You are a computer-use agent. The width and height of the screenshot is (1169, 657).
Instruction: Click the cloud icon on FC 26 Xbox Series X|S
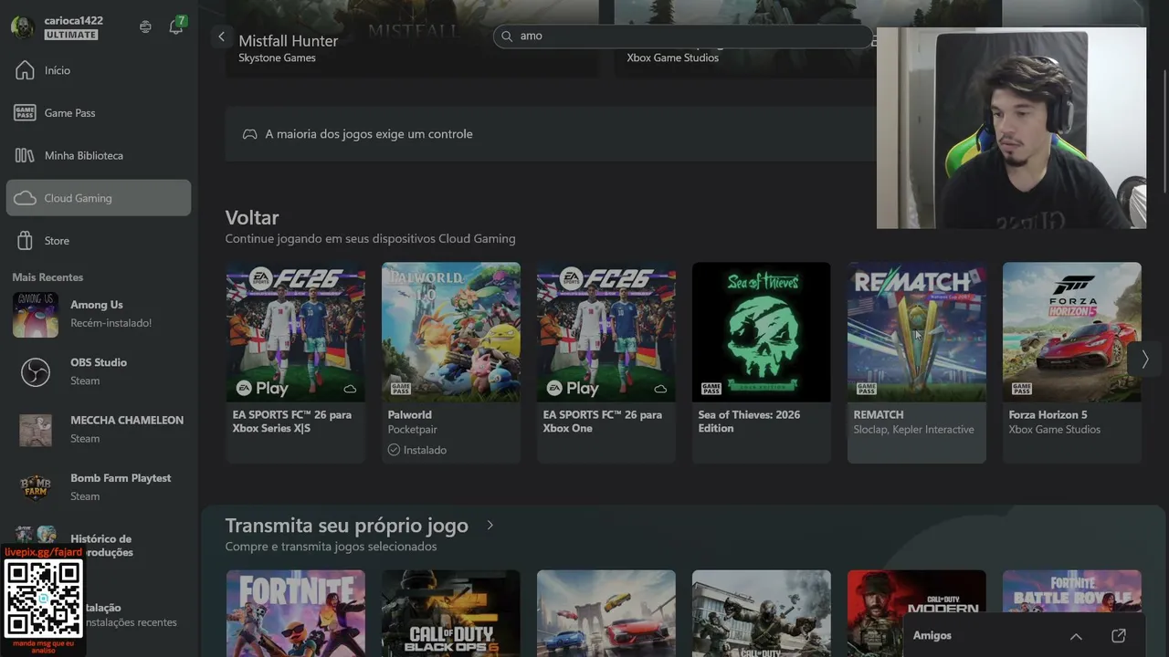click(350, 389)
